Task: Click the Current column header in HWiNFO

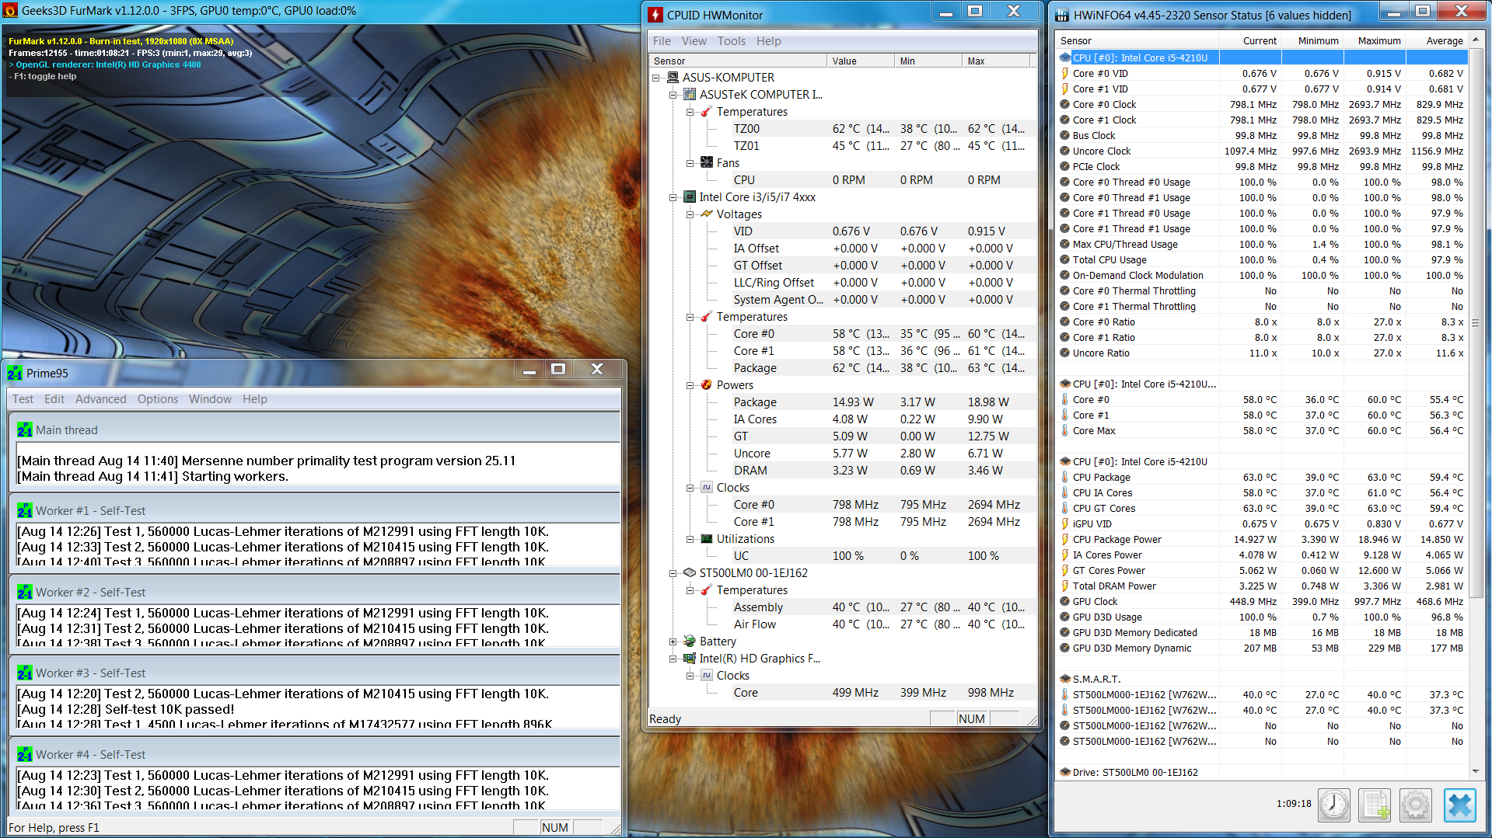Action: [1250, 41]
